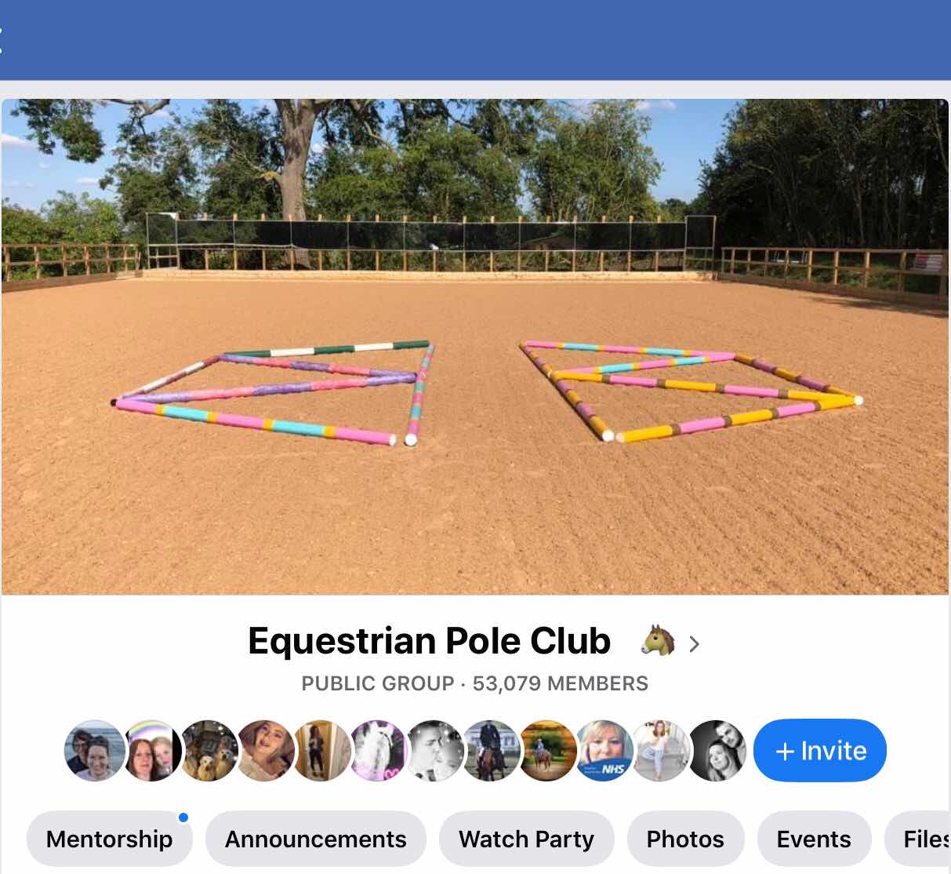Open the NHS member avatar
This screenshot has height=874, width=951.
[x=605, y=751]
